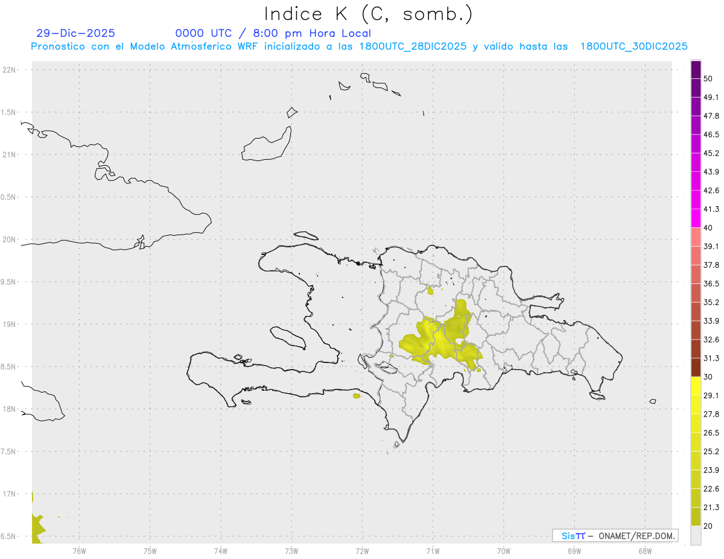
Task: Click the map title 'Indice K (C, somb.)'
Action: point(369,14)
